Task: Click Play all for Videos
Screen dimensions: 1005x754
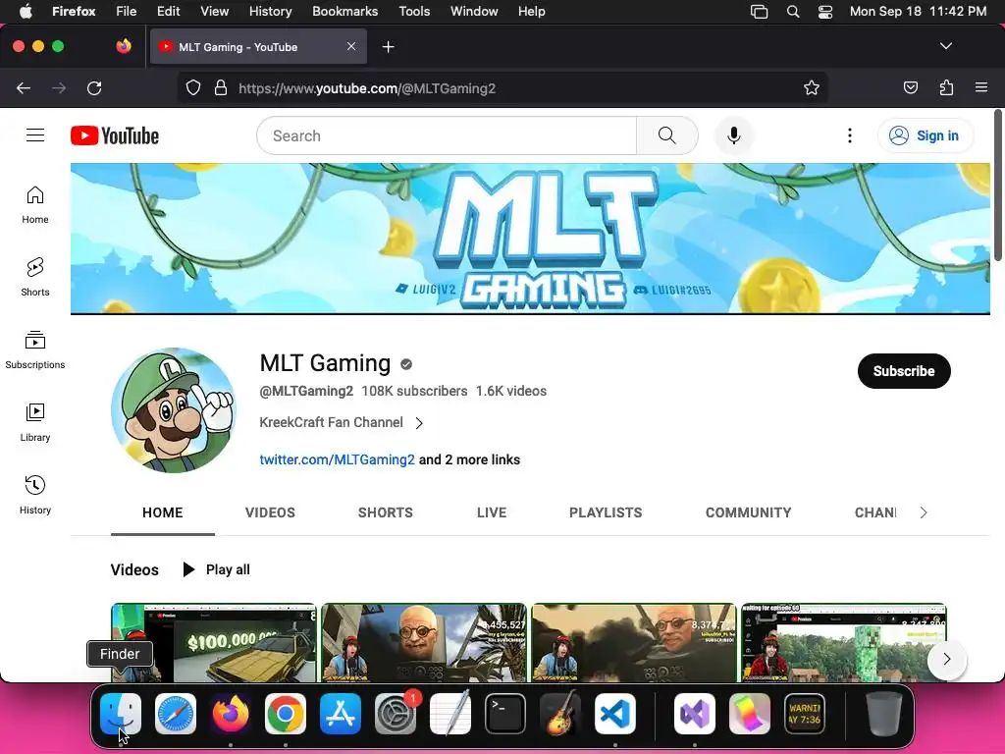Action: pyautogui.click(x=216, y=569)
